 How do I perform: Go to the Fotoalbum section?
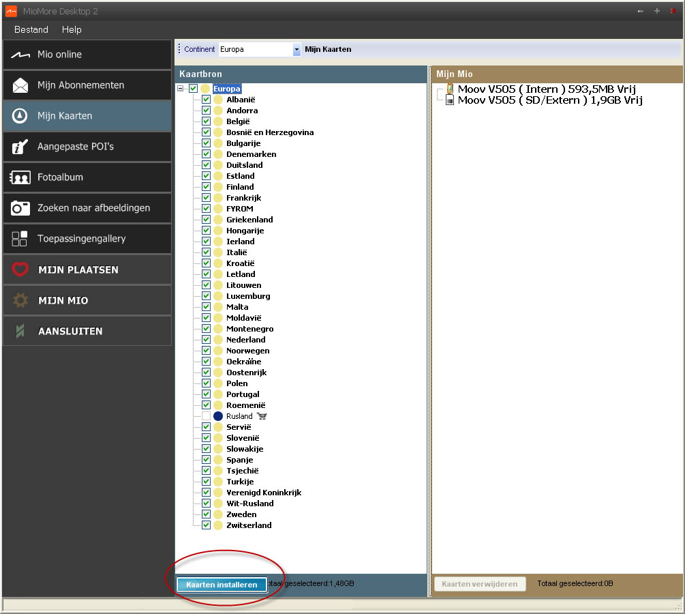coord(87,177)
